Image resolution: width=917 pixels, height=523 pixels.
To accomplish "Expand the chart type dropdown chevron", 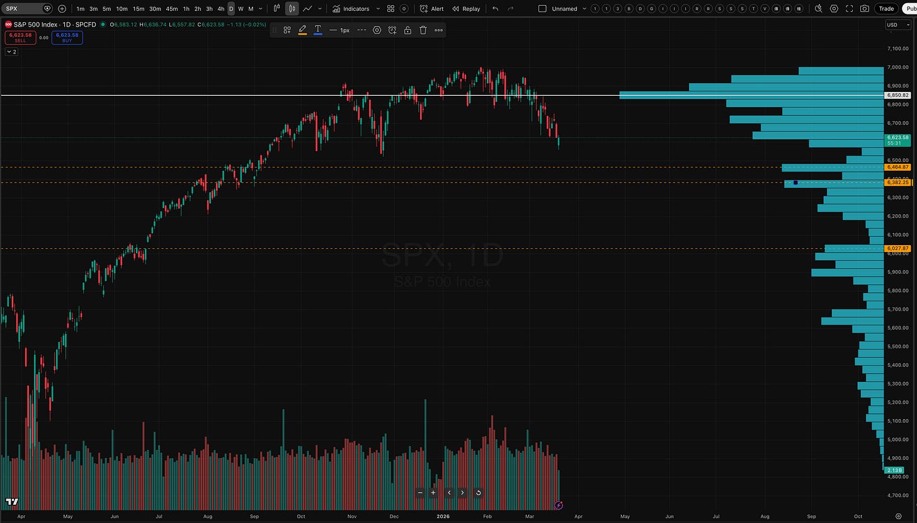I will click(320, 9).
